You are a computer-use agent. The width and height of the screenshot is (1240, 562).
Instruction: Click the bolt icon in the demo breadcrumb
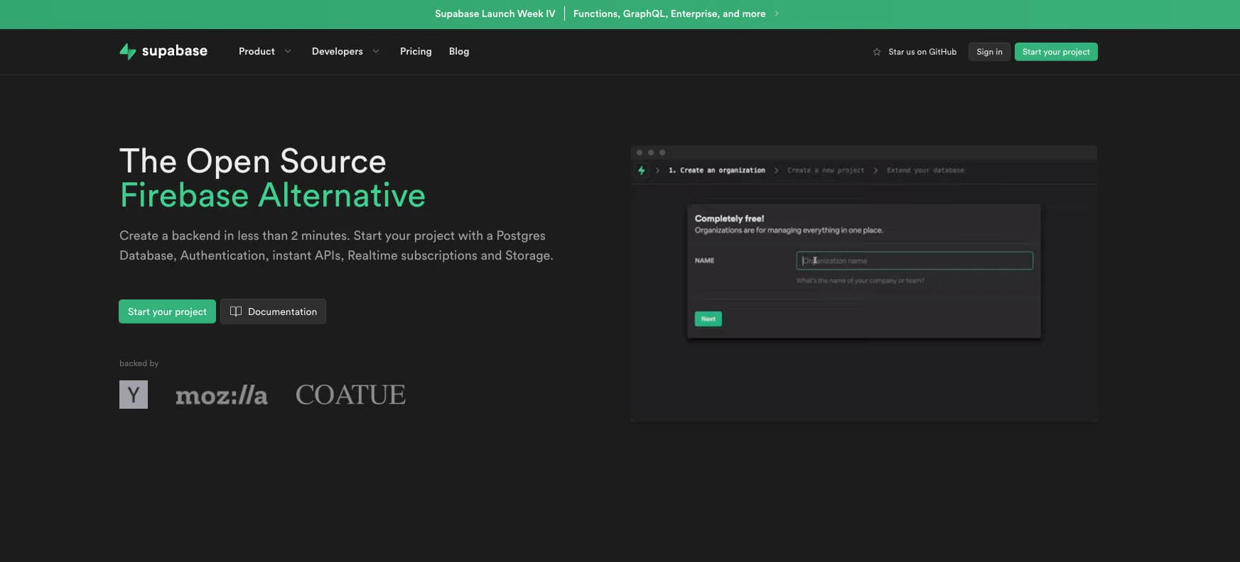tap(642, 170)
